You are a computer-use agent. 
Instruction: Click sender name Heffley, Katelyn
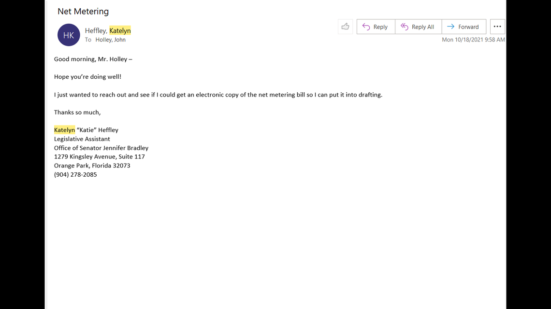(108, 30)
